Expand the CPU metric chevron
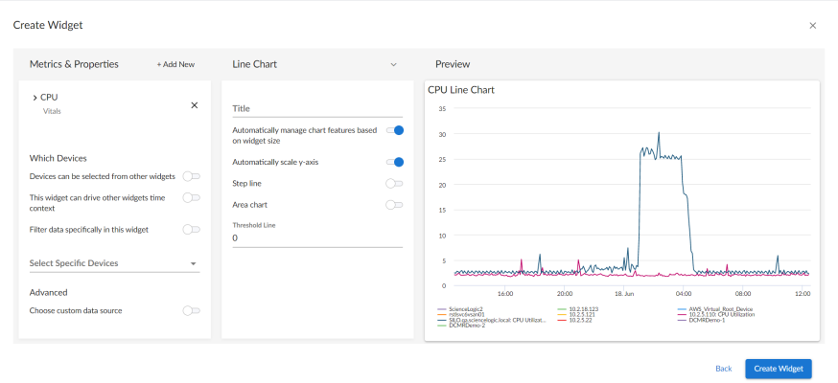 (35, 98)
